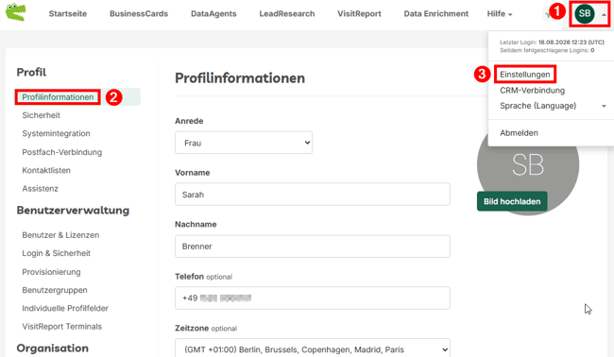Open the VisitReport navigation tab
The image size is (614, 357).
pyautogui.click(x=359, y=14)
